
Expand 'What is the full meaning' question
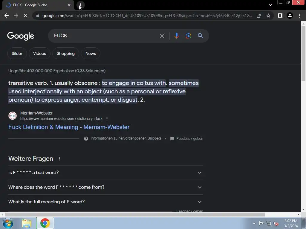[x=106, y=202]
